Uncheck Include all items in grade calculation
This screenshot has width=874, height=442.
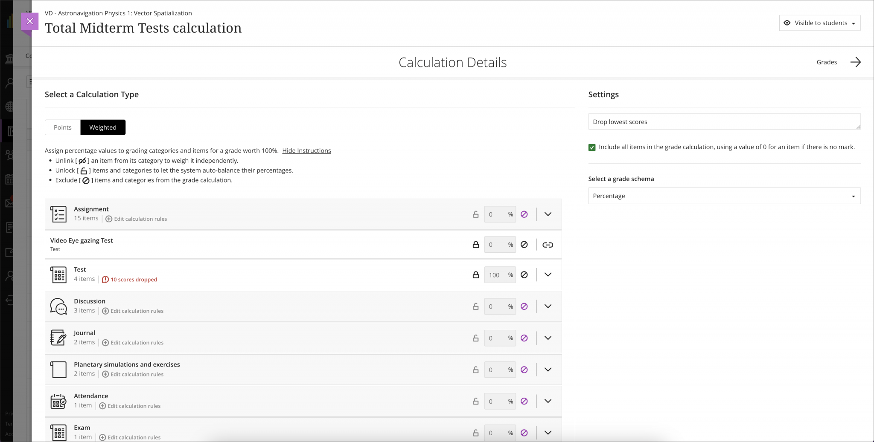pos(592,147)
